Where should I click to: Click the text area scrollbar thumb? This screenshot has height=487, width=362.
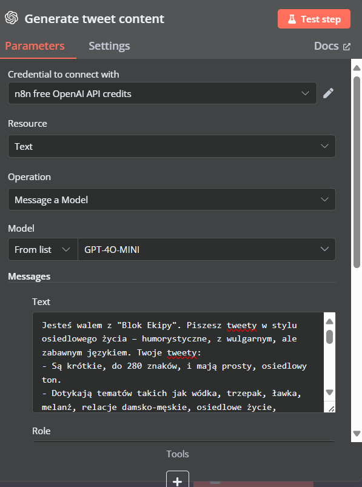pyautogui.click(x=329, y=337)
